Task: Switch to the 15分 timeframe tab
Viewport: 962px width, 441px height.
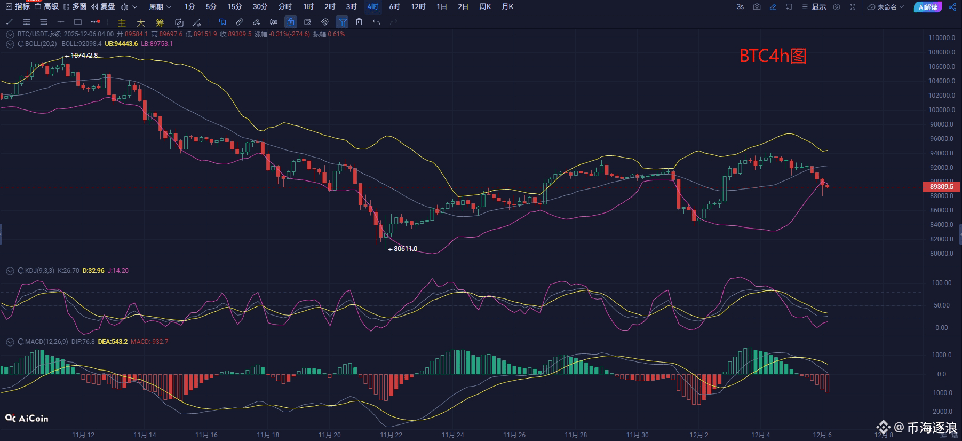Action: click(x=234, y=7)
